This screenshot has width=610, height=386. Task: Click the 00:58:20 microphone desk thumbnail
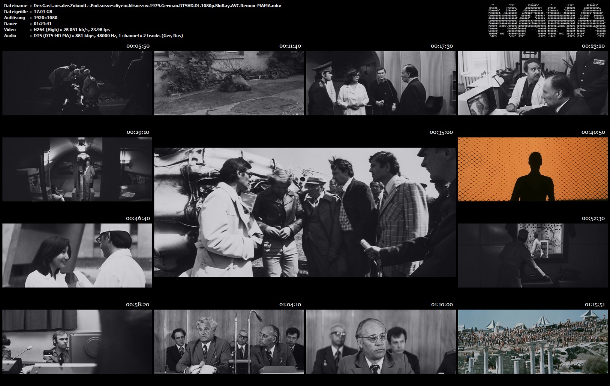[x=77, y=342]
